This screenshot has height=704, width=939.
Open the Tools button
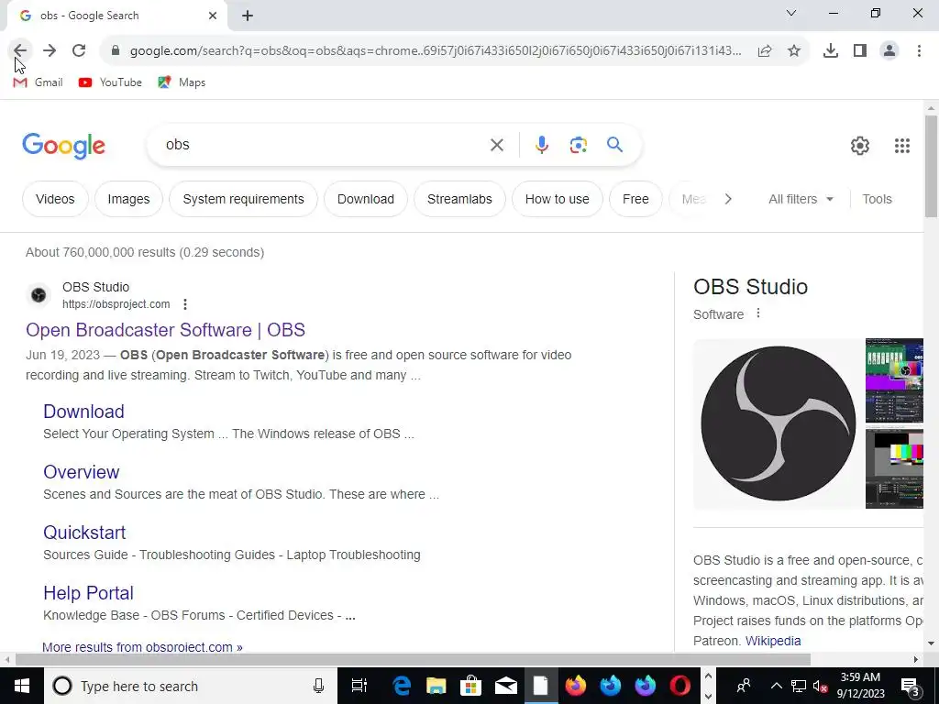[x=877, y=199]
